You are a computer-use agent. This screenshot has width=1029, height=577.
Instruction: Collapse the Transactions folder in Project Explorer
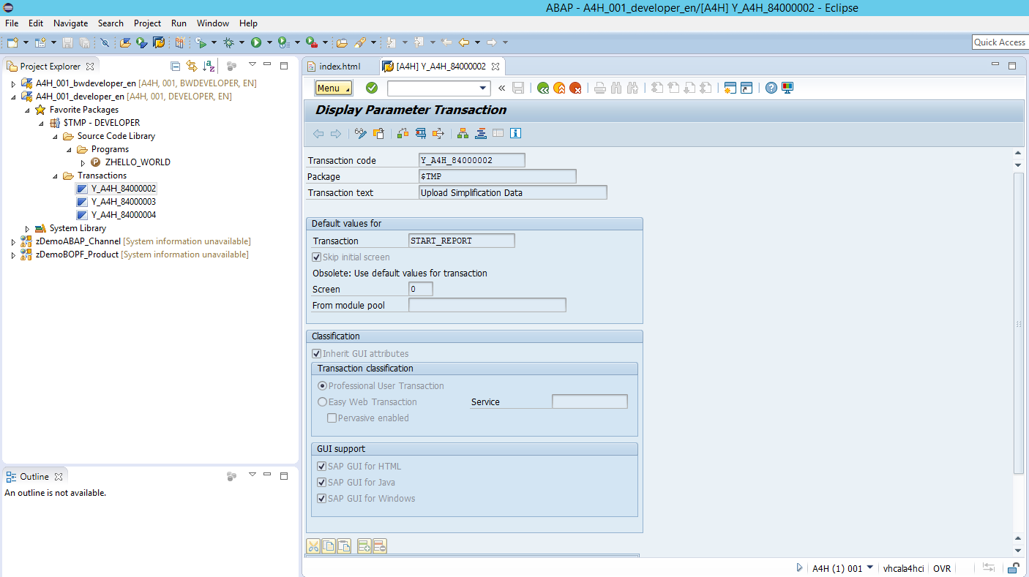(54, 176)
